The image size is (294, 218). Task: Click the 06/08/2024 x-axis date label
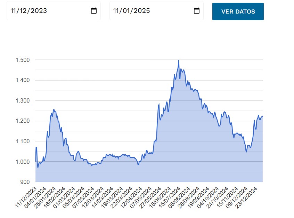(x=179, y=197)
